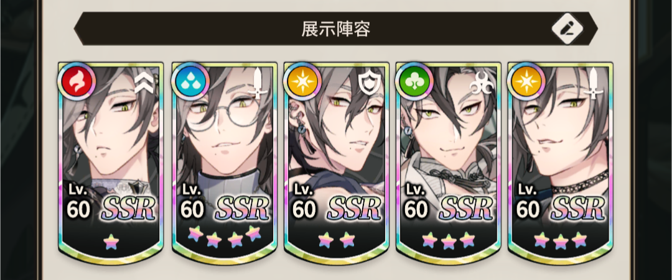Click the Lv. 60 label on the first card
Screen dimensions: 672x280
coord(79,201)
